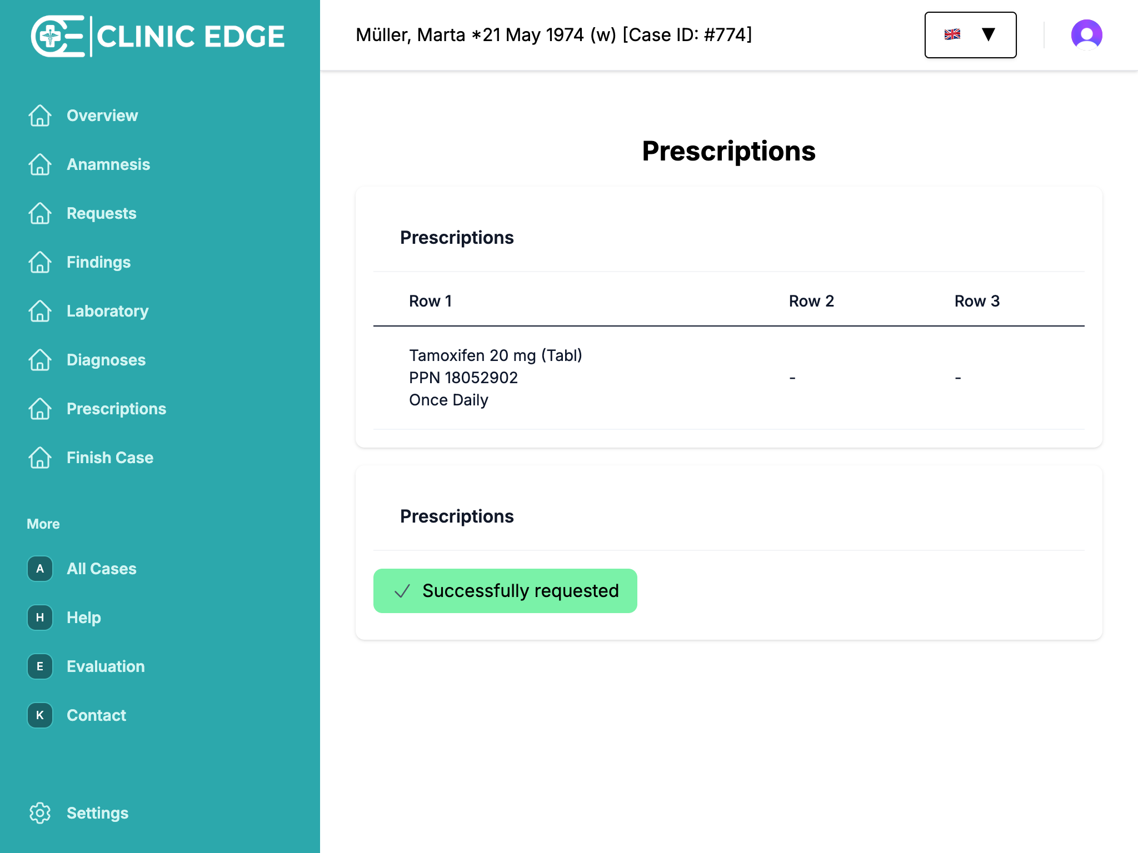Click the H badge icon for Help
Viewport: 1138px width, 853px height.
pos(39,618)
